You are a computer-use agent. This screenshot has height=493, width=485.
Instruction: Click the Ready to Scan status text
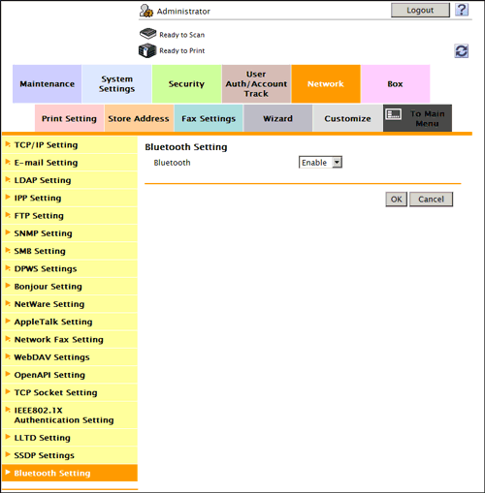(181, 35)
